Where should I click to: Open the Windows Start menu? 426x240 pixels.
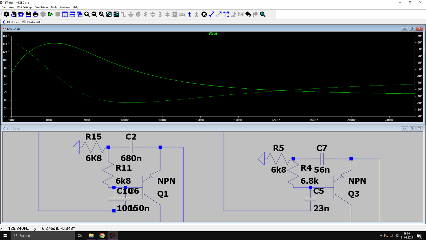[5, 235]
